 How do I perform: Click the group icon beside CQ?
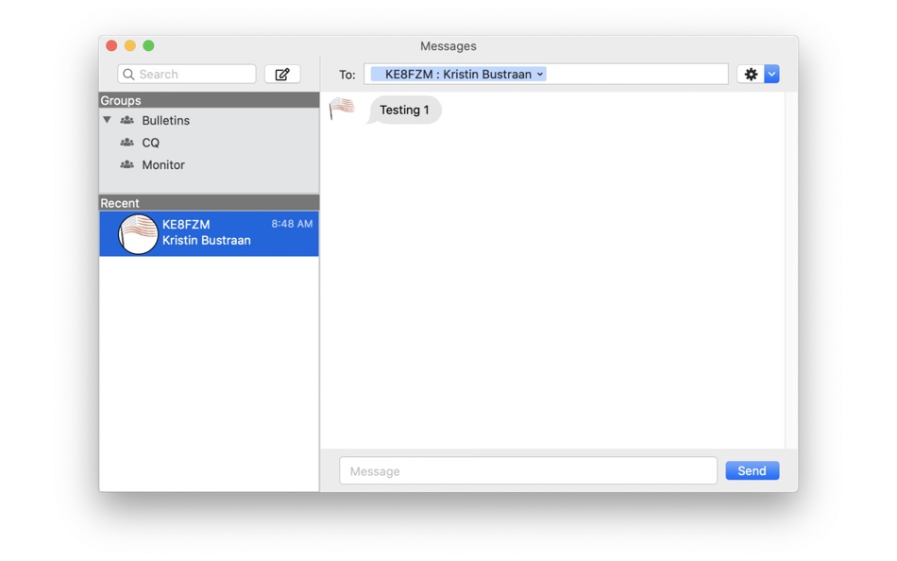click(127, 143)
